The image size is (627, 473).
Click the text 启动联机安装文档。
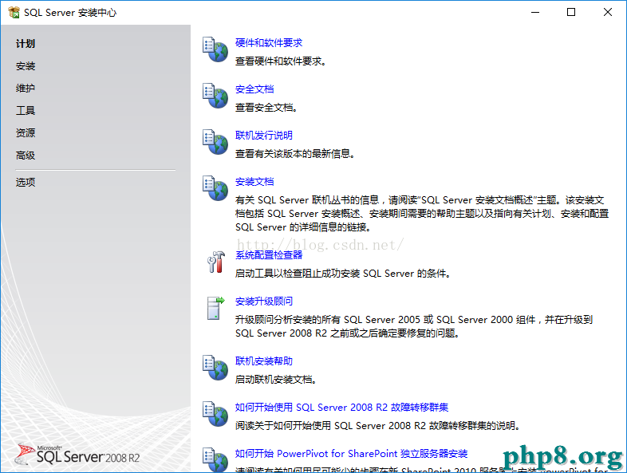pyautogui.click(x=276, y=380)
